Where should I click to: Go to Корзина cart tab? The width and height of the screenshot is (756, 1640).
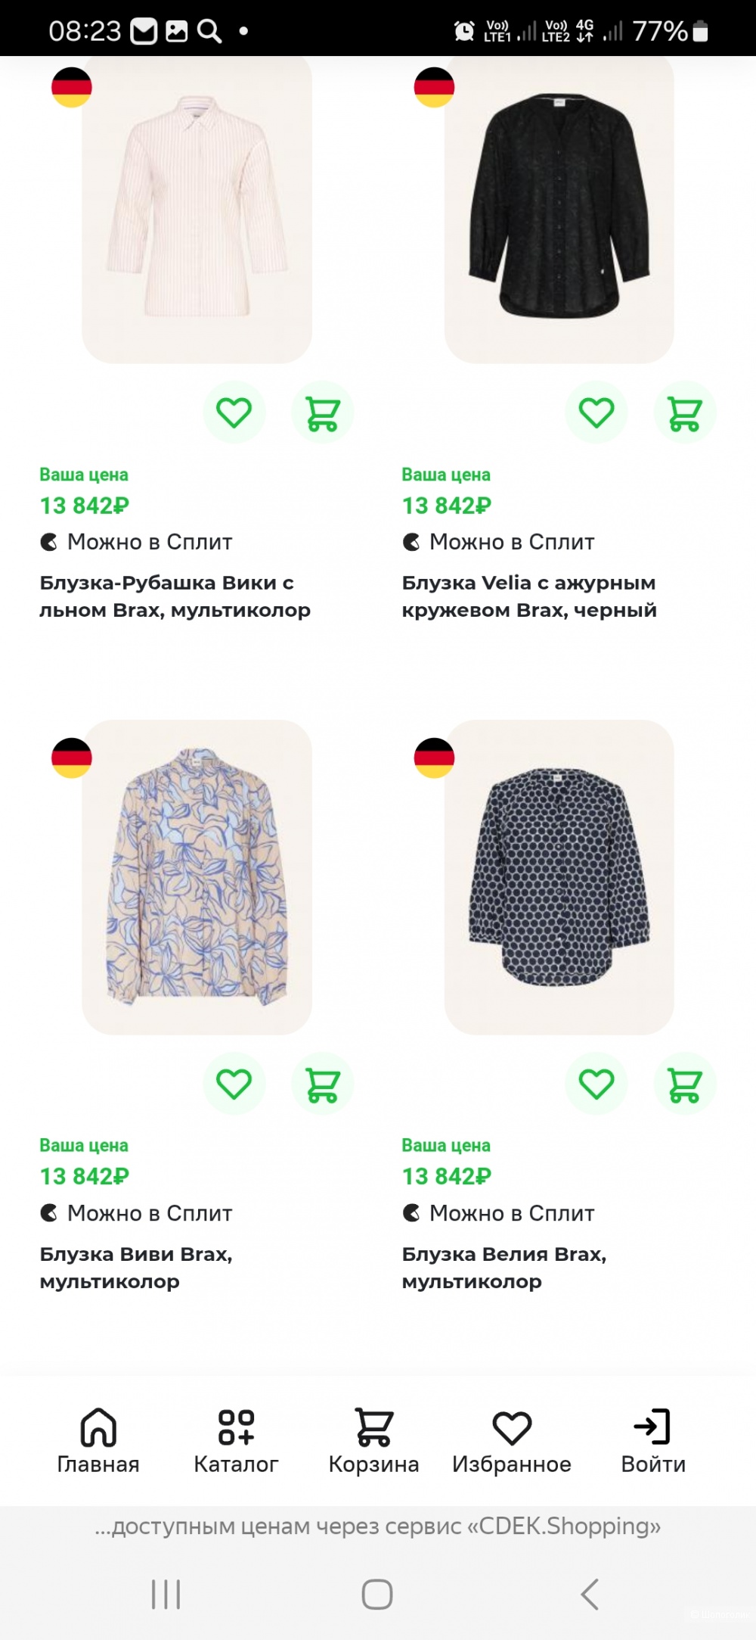click(373, 1441)
